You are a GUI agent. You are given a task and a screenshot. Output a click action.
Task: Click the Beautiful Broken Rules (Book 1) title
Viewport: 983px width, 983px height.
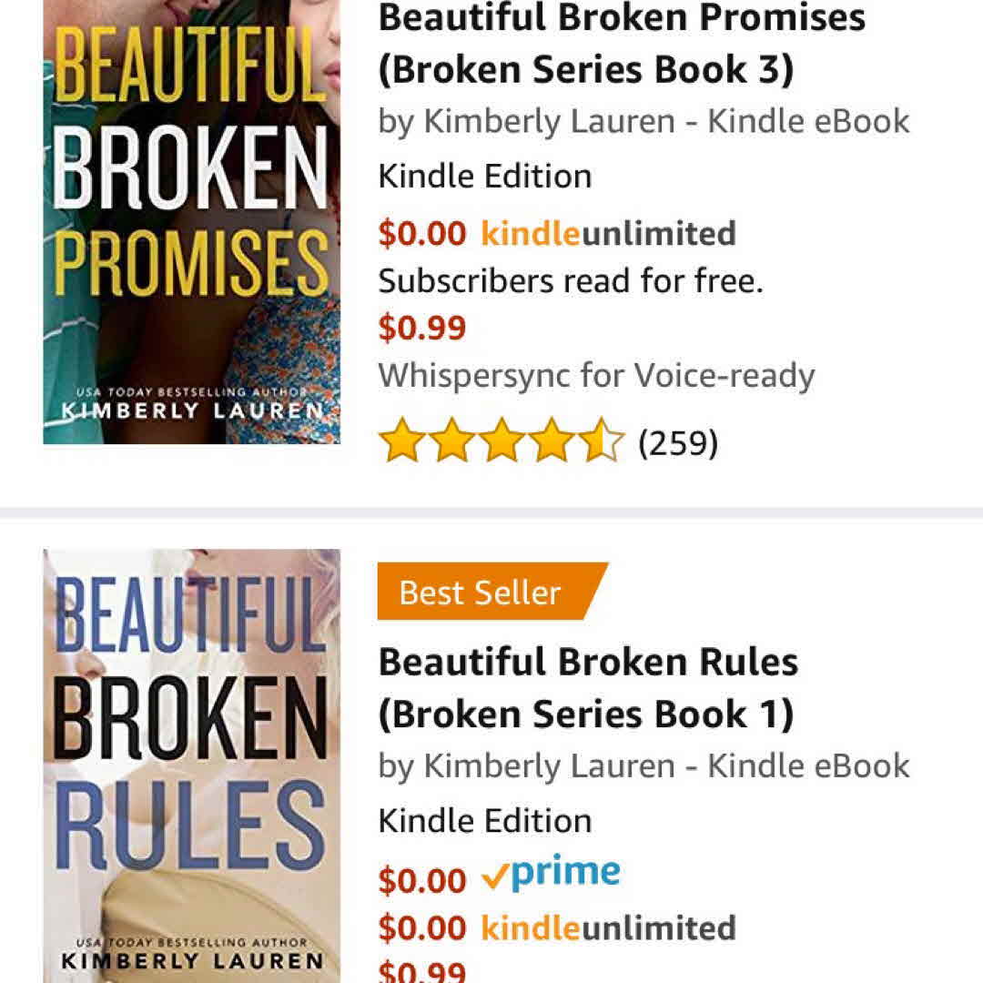pos(588,687)
